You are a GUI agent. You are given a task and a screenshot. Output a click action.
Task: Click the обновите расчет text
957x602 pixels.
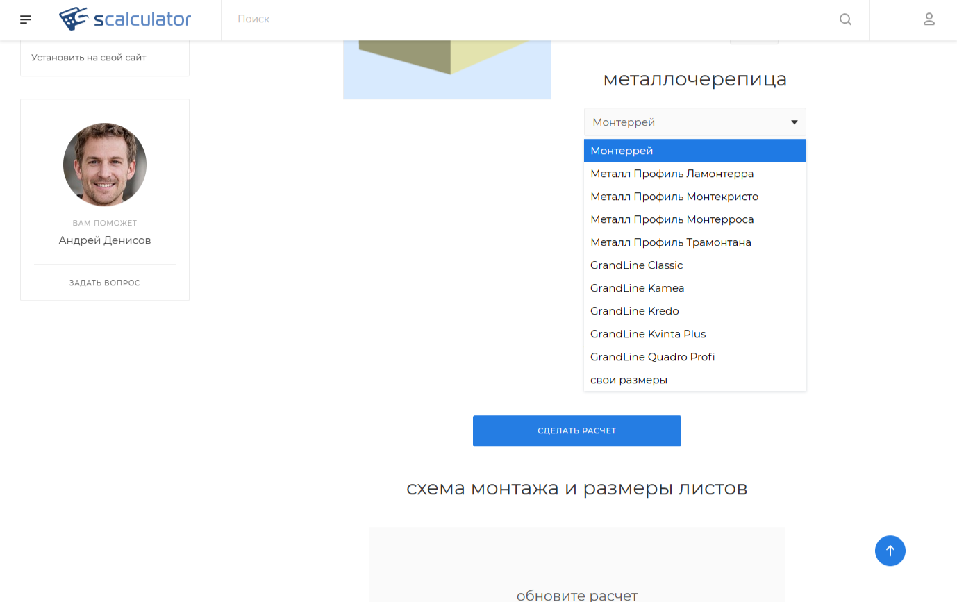[x=577, y=595]
